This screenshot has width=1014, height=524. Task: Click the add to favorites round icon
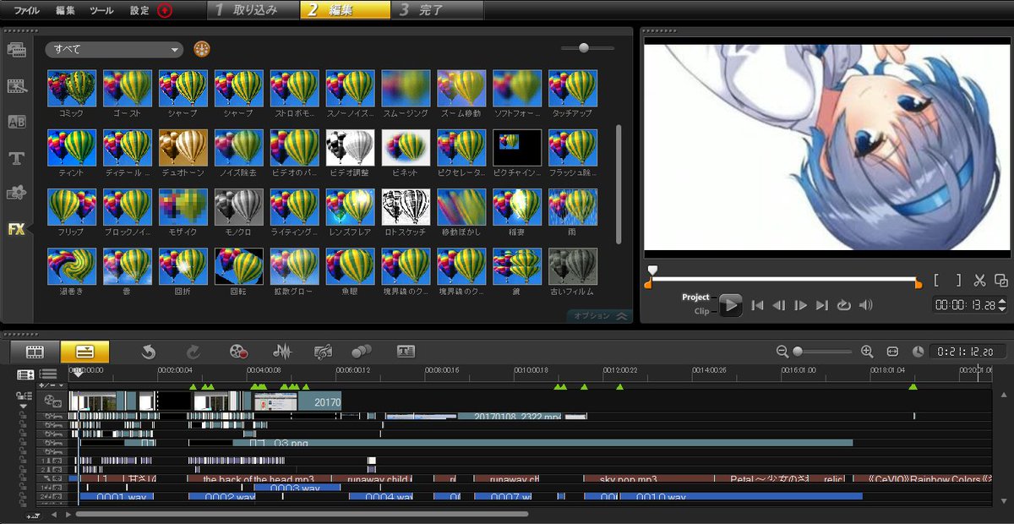(x=201, y=49)
